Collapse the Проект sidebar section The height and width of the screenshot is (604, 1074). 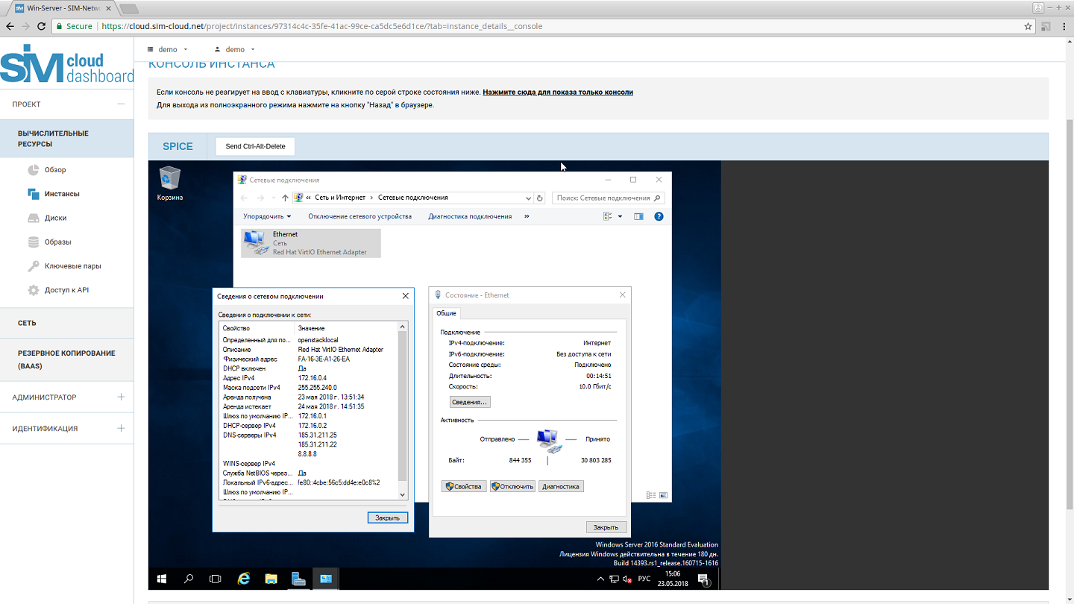pos(121,104)
